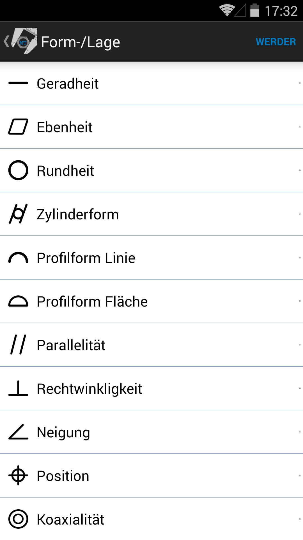Open the WERDER action in header

click(276, 42)
